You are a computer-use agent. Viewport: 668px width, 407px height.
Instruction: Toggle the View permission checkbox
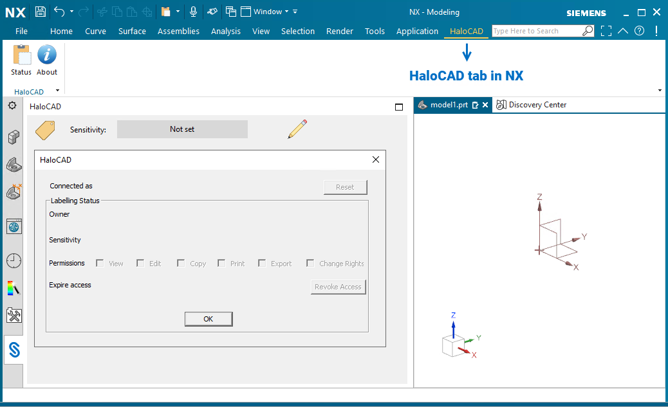[x=100, y=263]
